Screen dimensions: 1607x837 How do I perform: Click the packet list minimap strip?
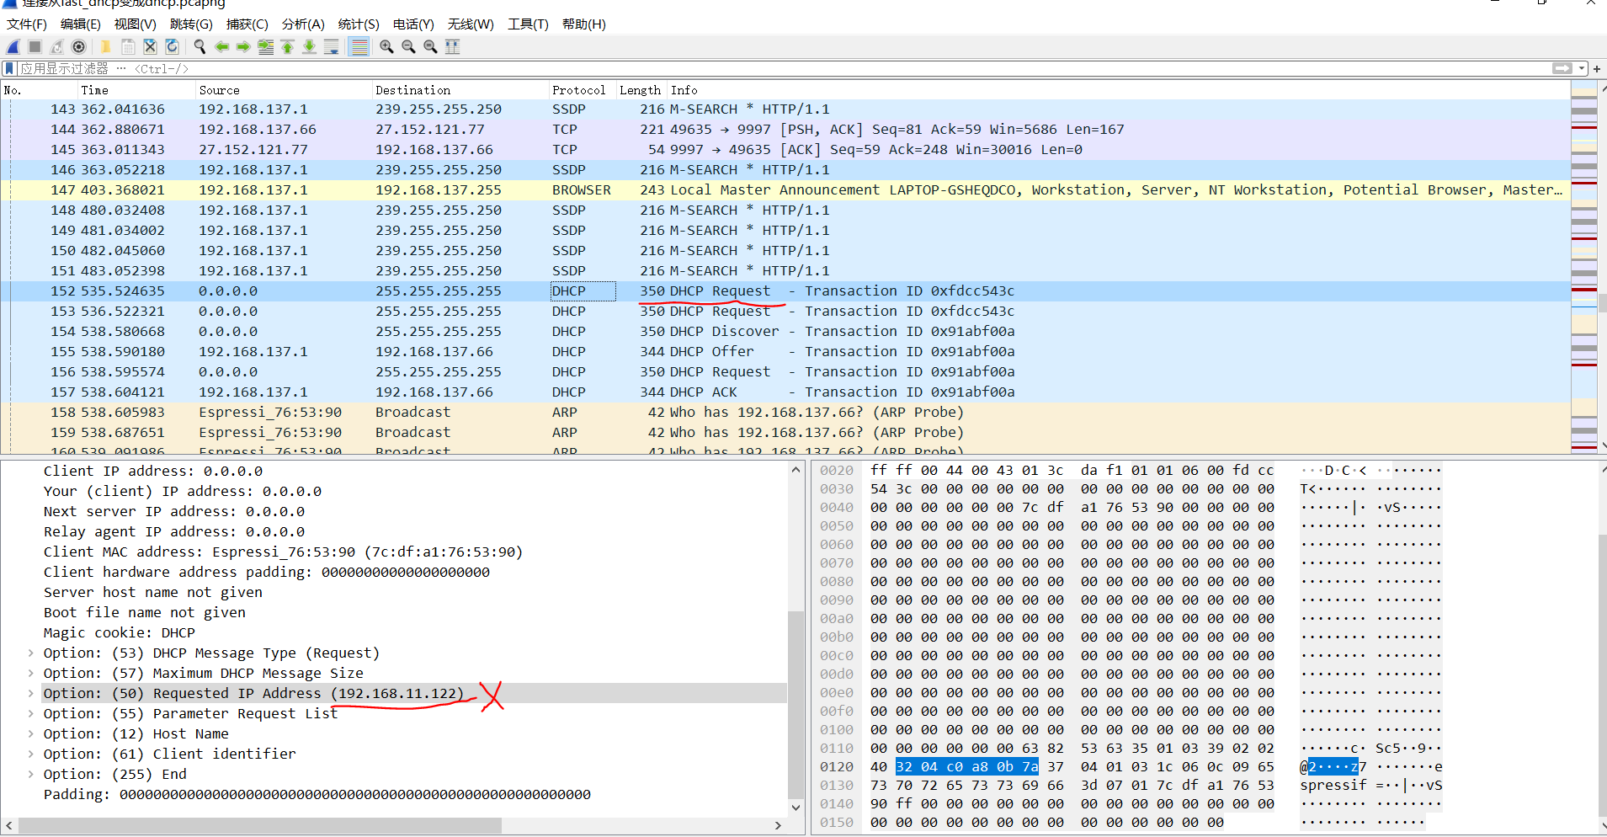click(1583, 268)
